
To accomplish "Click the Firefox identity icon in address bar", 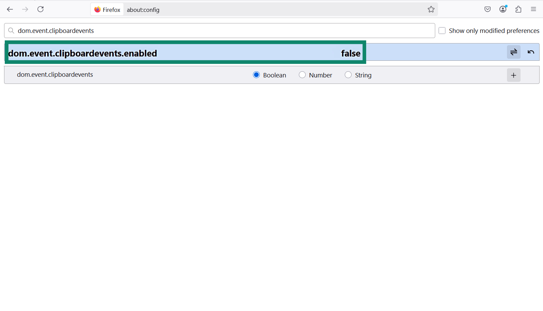I will pos(107,10).
